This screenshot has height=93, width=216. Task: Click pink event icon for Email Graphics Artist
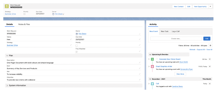152,66
